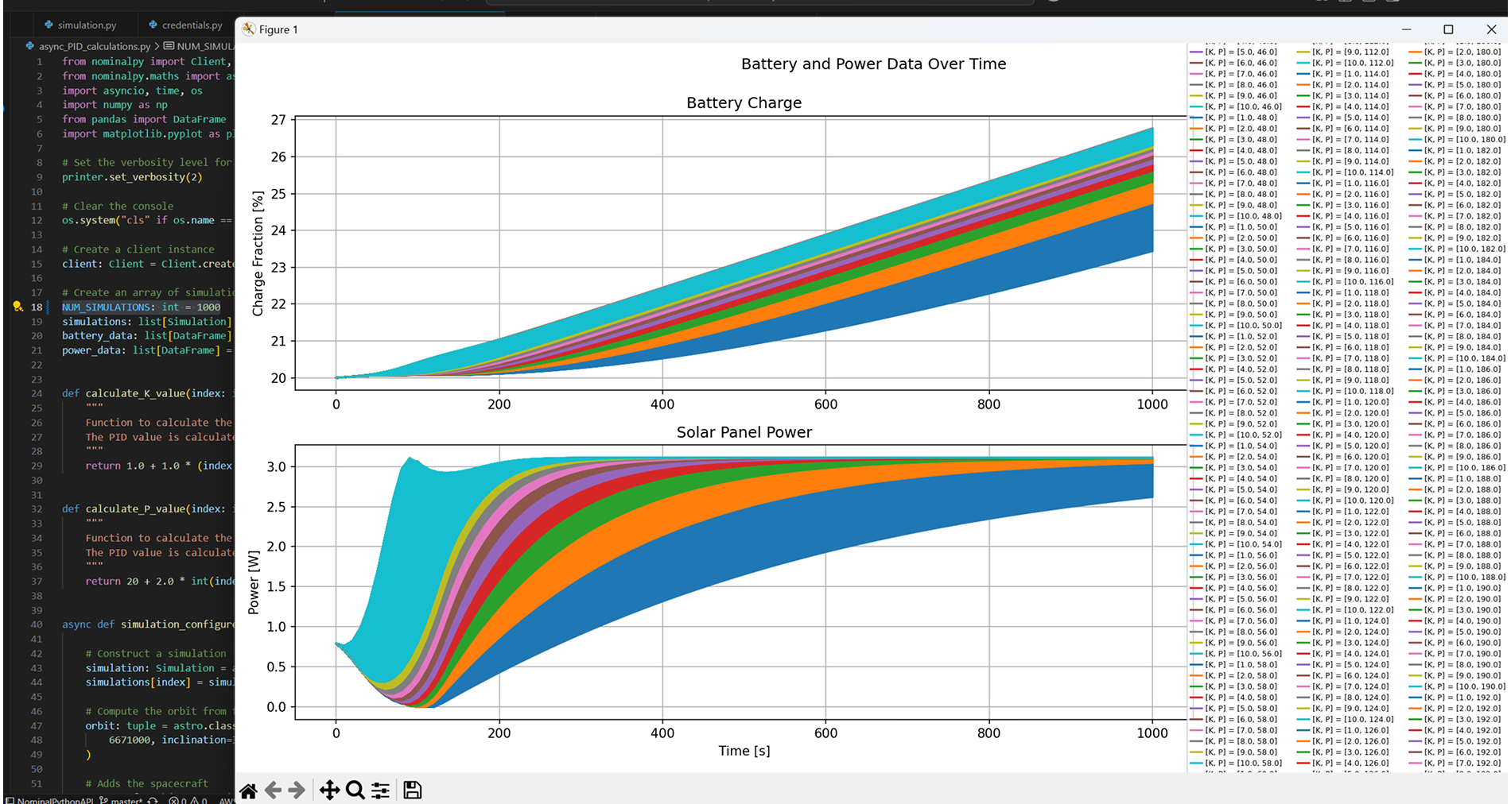
Task: Click the matplotlib icon in Figure 1 title bar
Action: coord(249,29)
